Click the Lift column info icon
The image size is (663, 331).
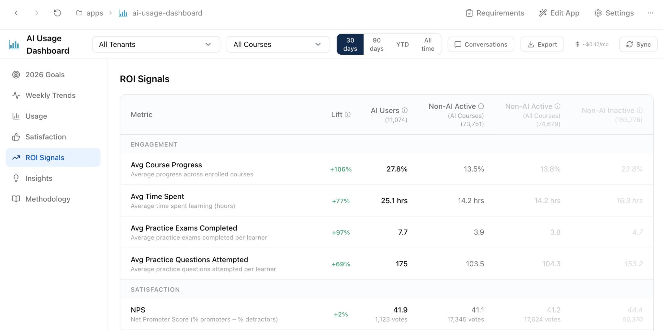coord(348,115)
